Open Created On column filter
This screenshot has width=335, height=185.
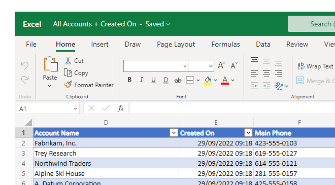pyautogui.click(x=248, y=133)
